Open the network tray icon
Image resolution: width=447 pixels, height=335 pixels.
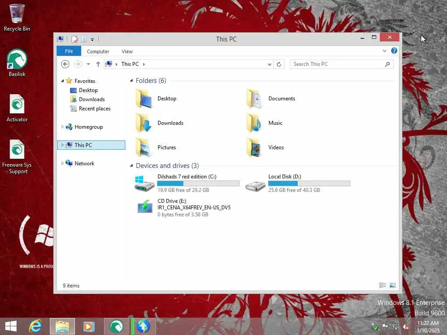(x=395, y=326)
